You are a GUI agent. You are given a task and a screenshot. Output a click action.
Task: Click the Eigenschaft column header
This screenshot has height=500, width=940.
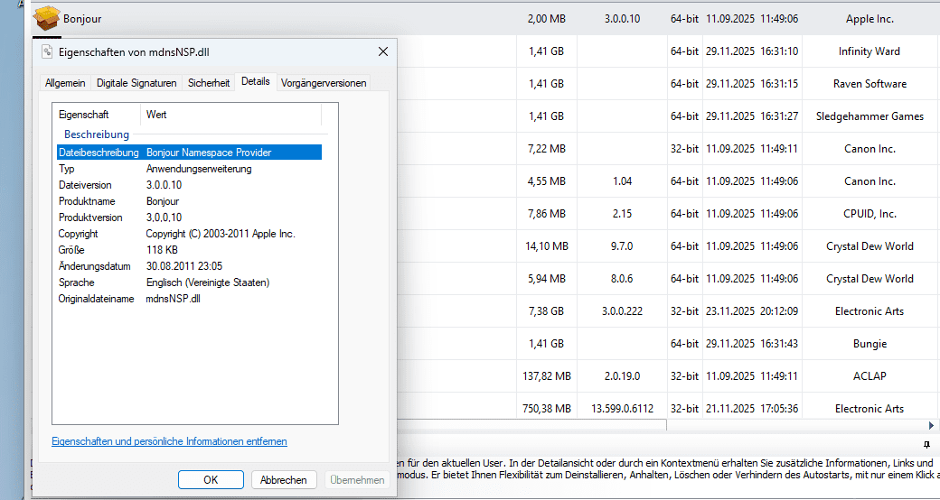coord(99,115)
